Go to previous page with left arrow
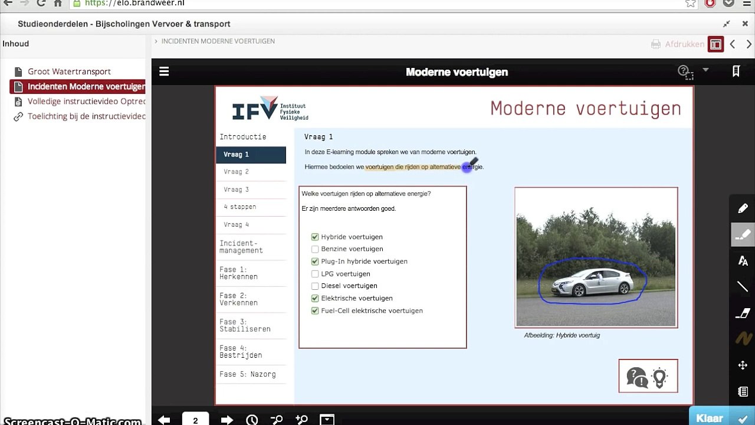The image size is (755, 425). point(164,420)
